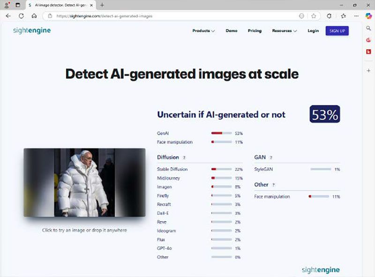Click the 'Stable Diffusion' label

click(172, 169)
